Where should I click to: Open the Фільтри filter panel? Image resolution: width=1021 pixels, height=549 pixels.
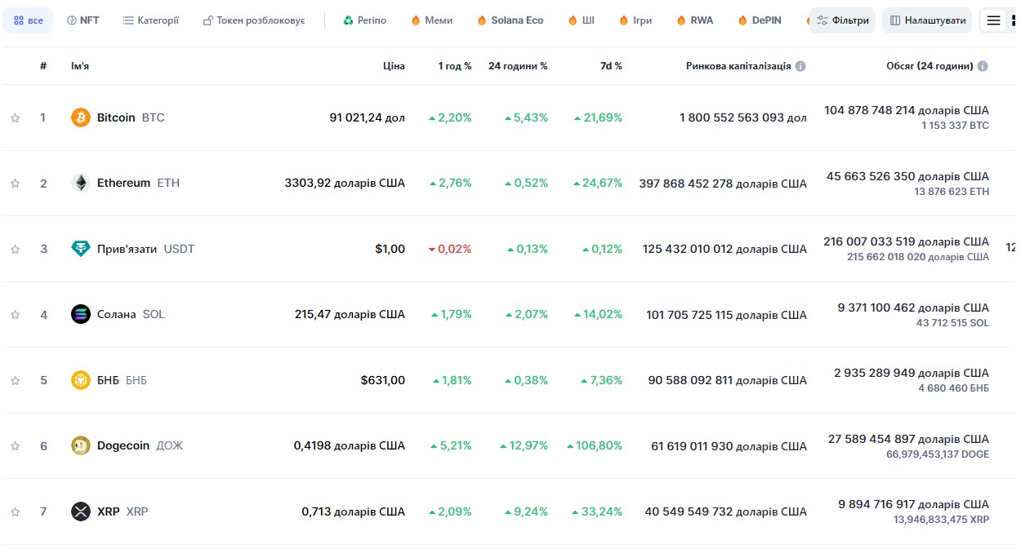tap(843, 20)
